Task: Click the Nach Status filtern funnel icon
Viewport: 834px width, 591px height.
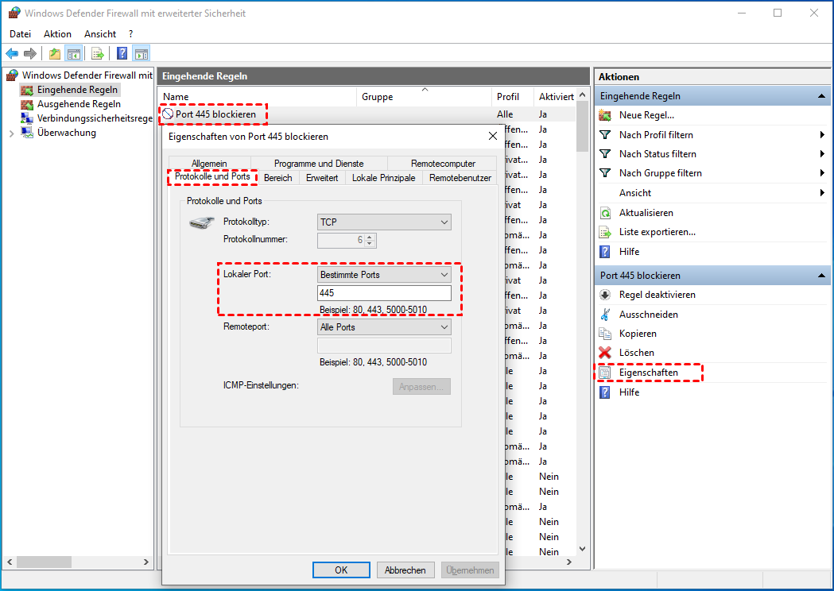Action: 605,154
